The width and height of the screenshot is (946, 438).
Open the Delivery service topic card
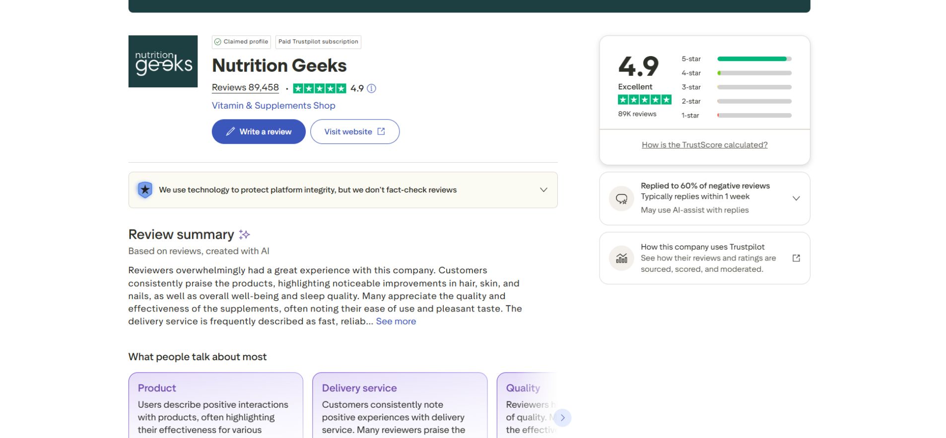pos(400,405)
